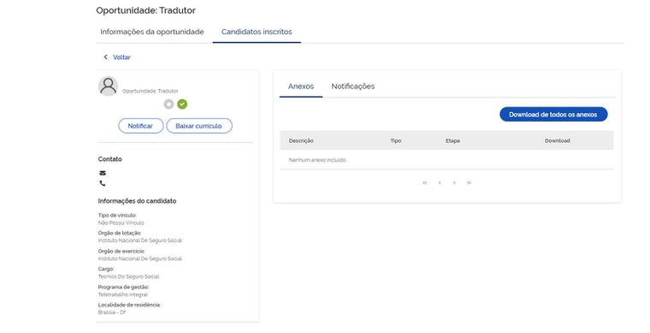Open the Informações da oportunidade tab
The width and height of the screenshot is (650, 333).
click(152, 32)
